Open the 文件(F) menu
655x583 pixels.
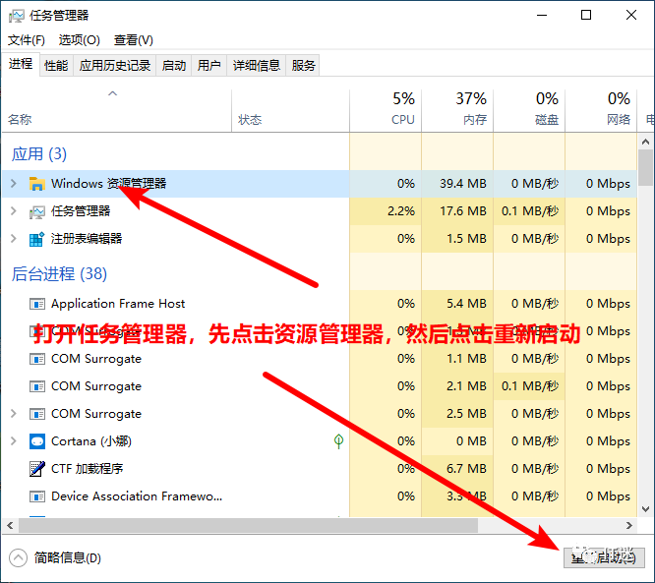26,40
